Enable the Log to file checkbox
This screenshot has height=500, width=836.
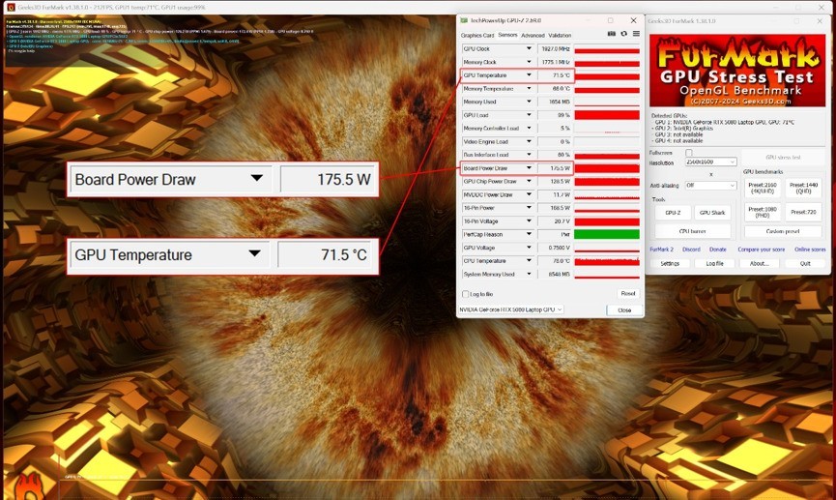click(465, 294)
